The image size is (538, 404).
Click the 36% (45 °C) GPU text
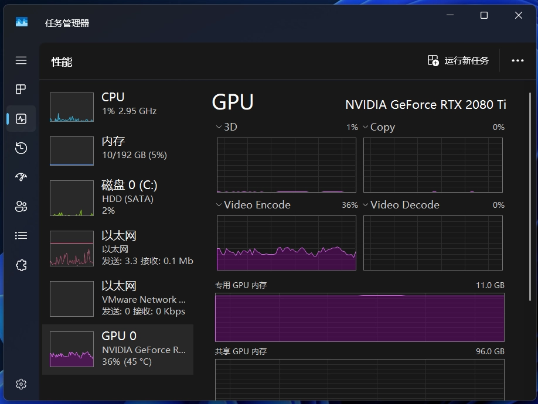tap(127, 362)
